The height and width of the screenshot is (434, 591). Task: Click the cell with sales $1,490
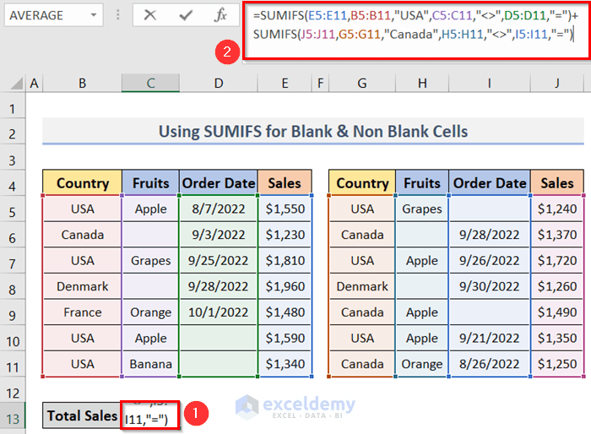[x=557, y=312]
